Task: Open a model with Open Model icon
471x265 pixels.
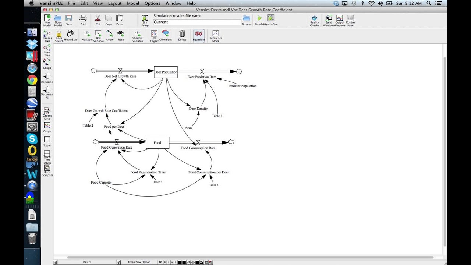Action: (58, 20)
